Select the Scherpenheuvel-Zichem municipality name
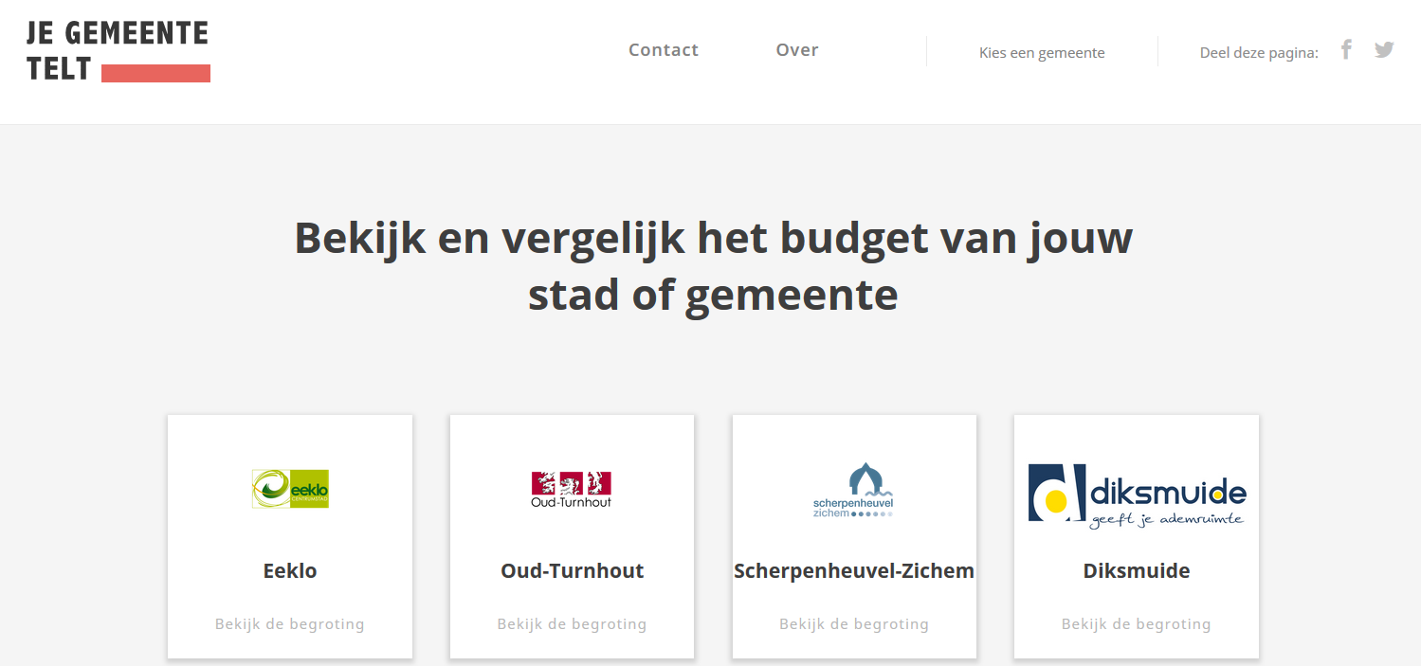 854,571
